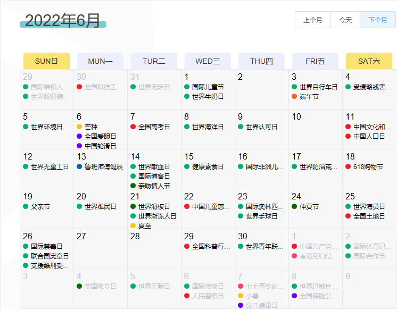Screen dimensions: 397x310
Task: Open the 世界难民日 event
Action: [x=97, y=206]
